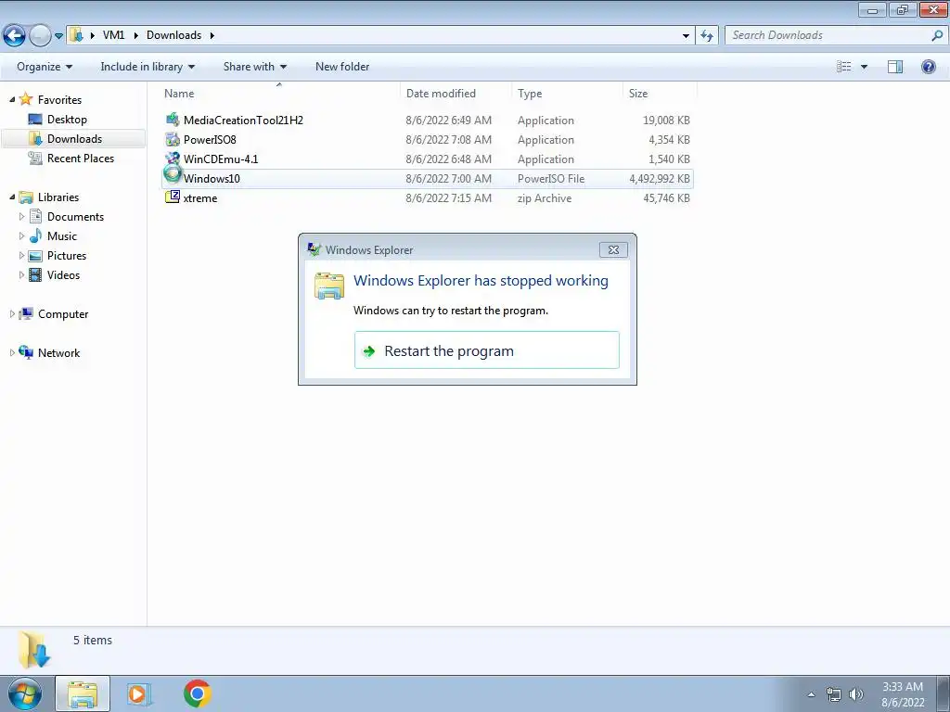Select Downloads in the Favorites list
The image size is (950, 712).
click(x=74, y=139)
